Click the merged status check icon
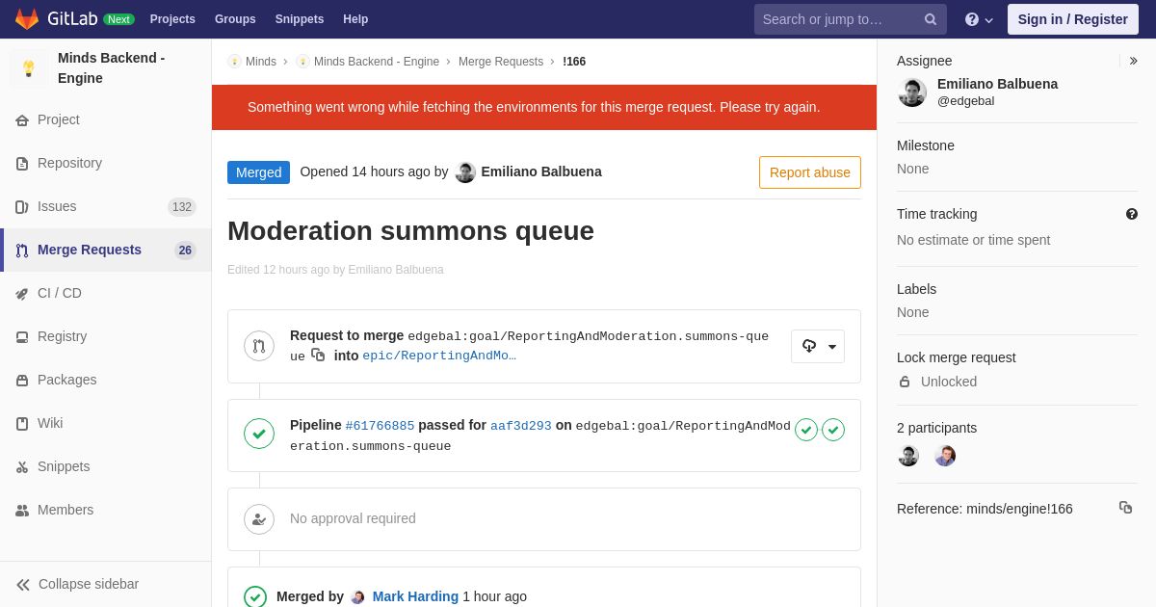The height and width of the screenshot is (607, 1156). [255, 596]
